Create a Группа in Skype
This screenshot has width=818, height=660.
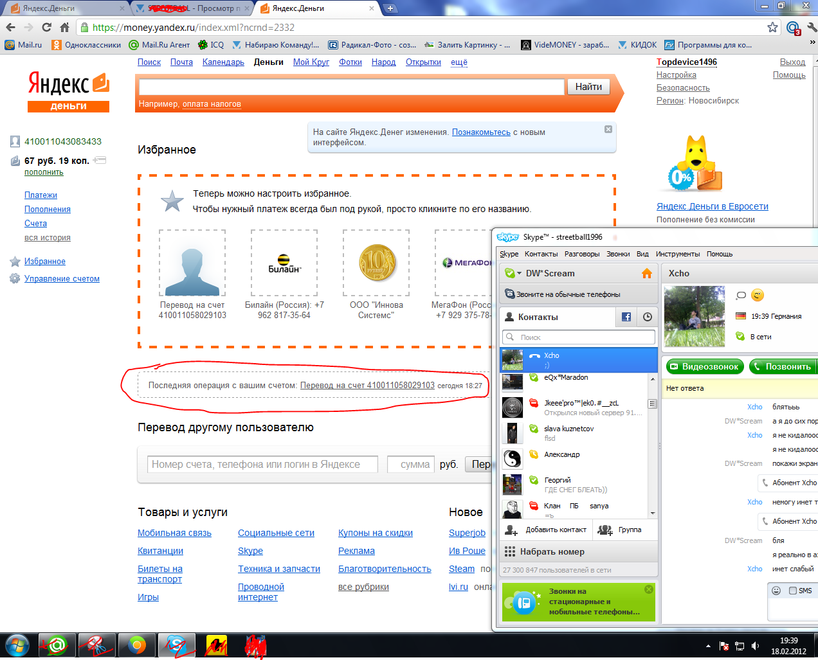tap(620, 530)
